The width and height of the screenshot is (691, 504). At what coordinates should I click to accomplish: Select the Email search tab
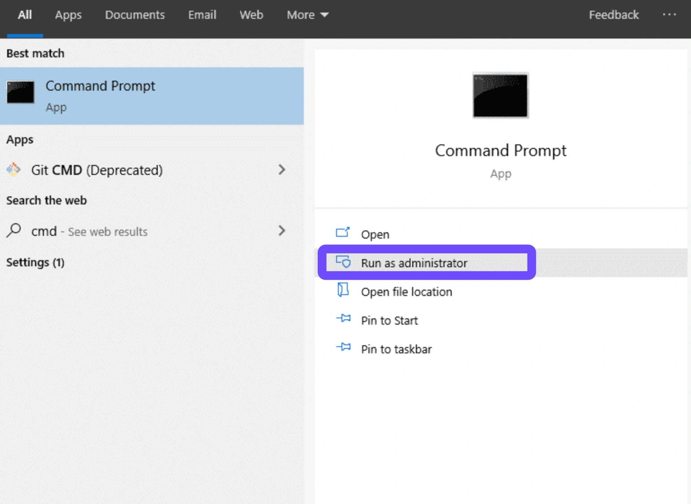point(202,15)
